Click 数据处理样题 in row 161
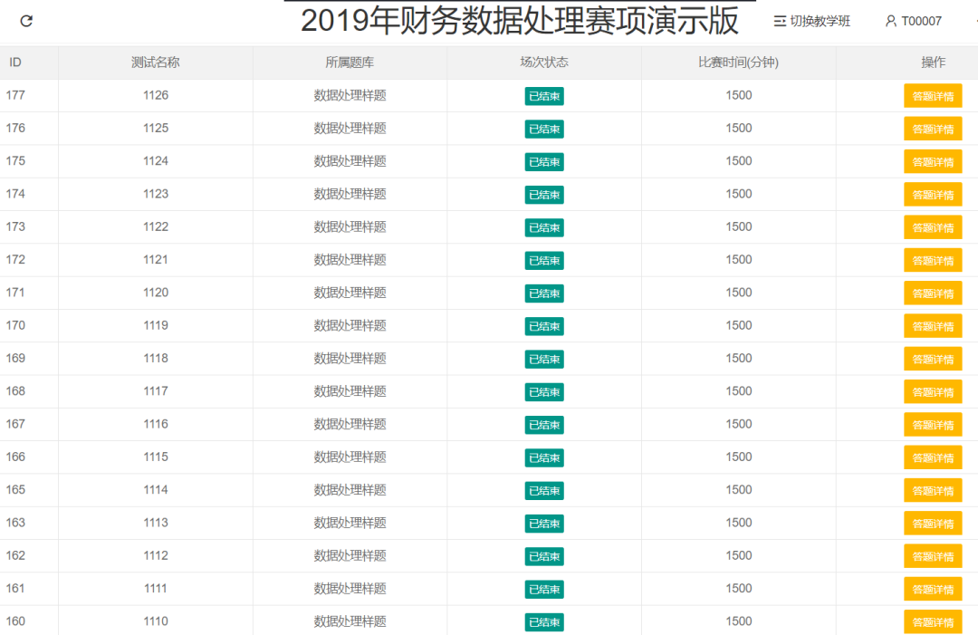 350,589
